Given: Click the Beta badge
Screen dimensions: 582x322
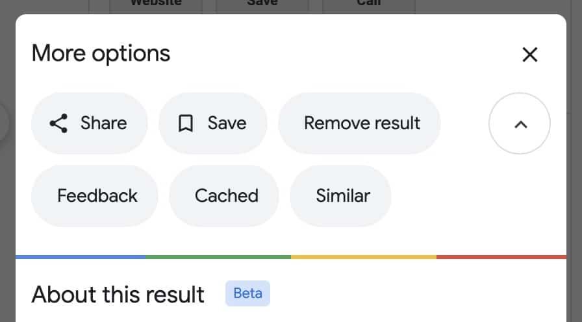Looking at the screenshot, I should (247, 293).
